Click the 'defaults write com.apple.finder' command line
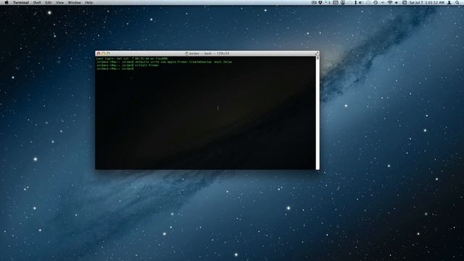Viewport: 464px width, 261px height. 164,62
